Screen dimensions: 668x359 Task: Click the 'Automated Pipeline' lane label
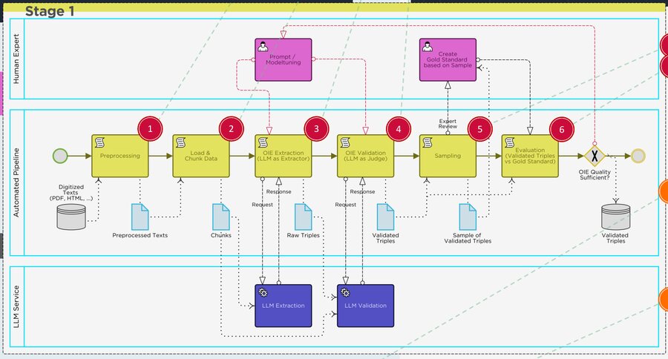[16, 182]
